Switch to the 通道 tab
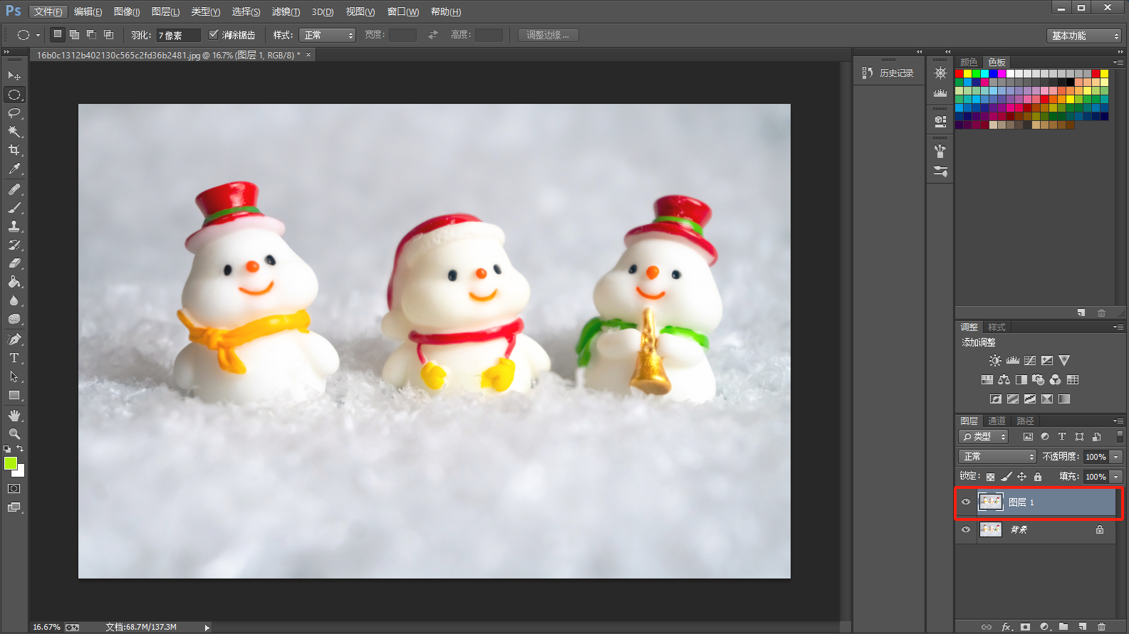The height and width of the screenshot is (634, 1129). click(x=997, y=421)
